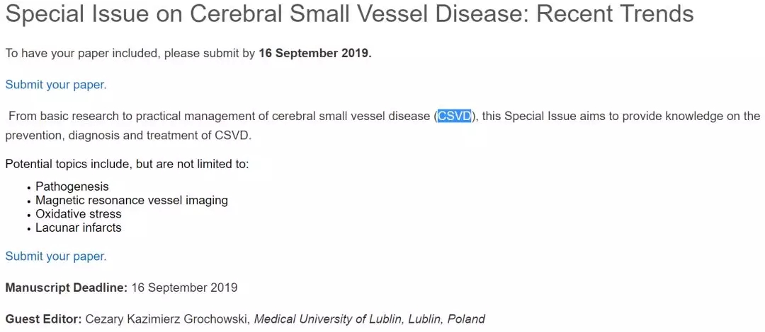Viewport: 765px width, 332px height.
Task: Click the highlighted CSVD abbreviation
Action: [454, 117]
